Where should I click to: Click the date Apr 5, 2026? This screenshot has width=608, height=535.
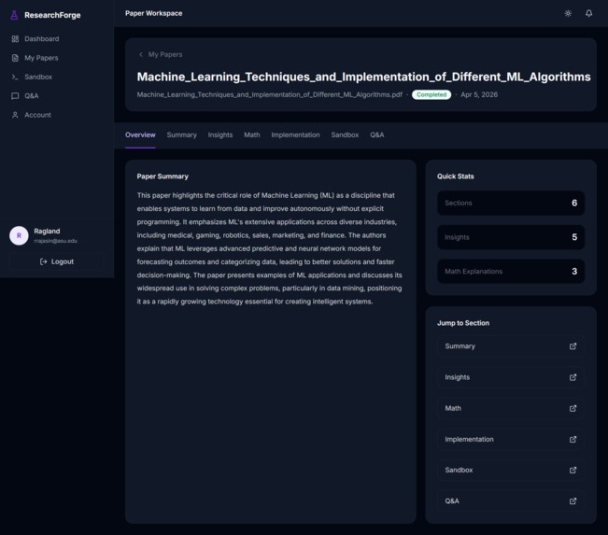point(479,94)
